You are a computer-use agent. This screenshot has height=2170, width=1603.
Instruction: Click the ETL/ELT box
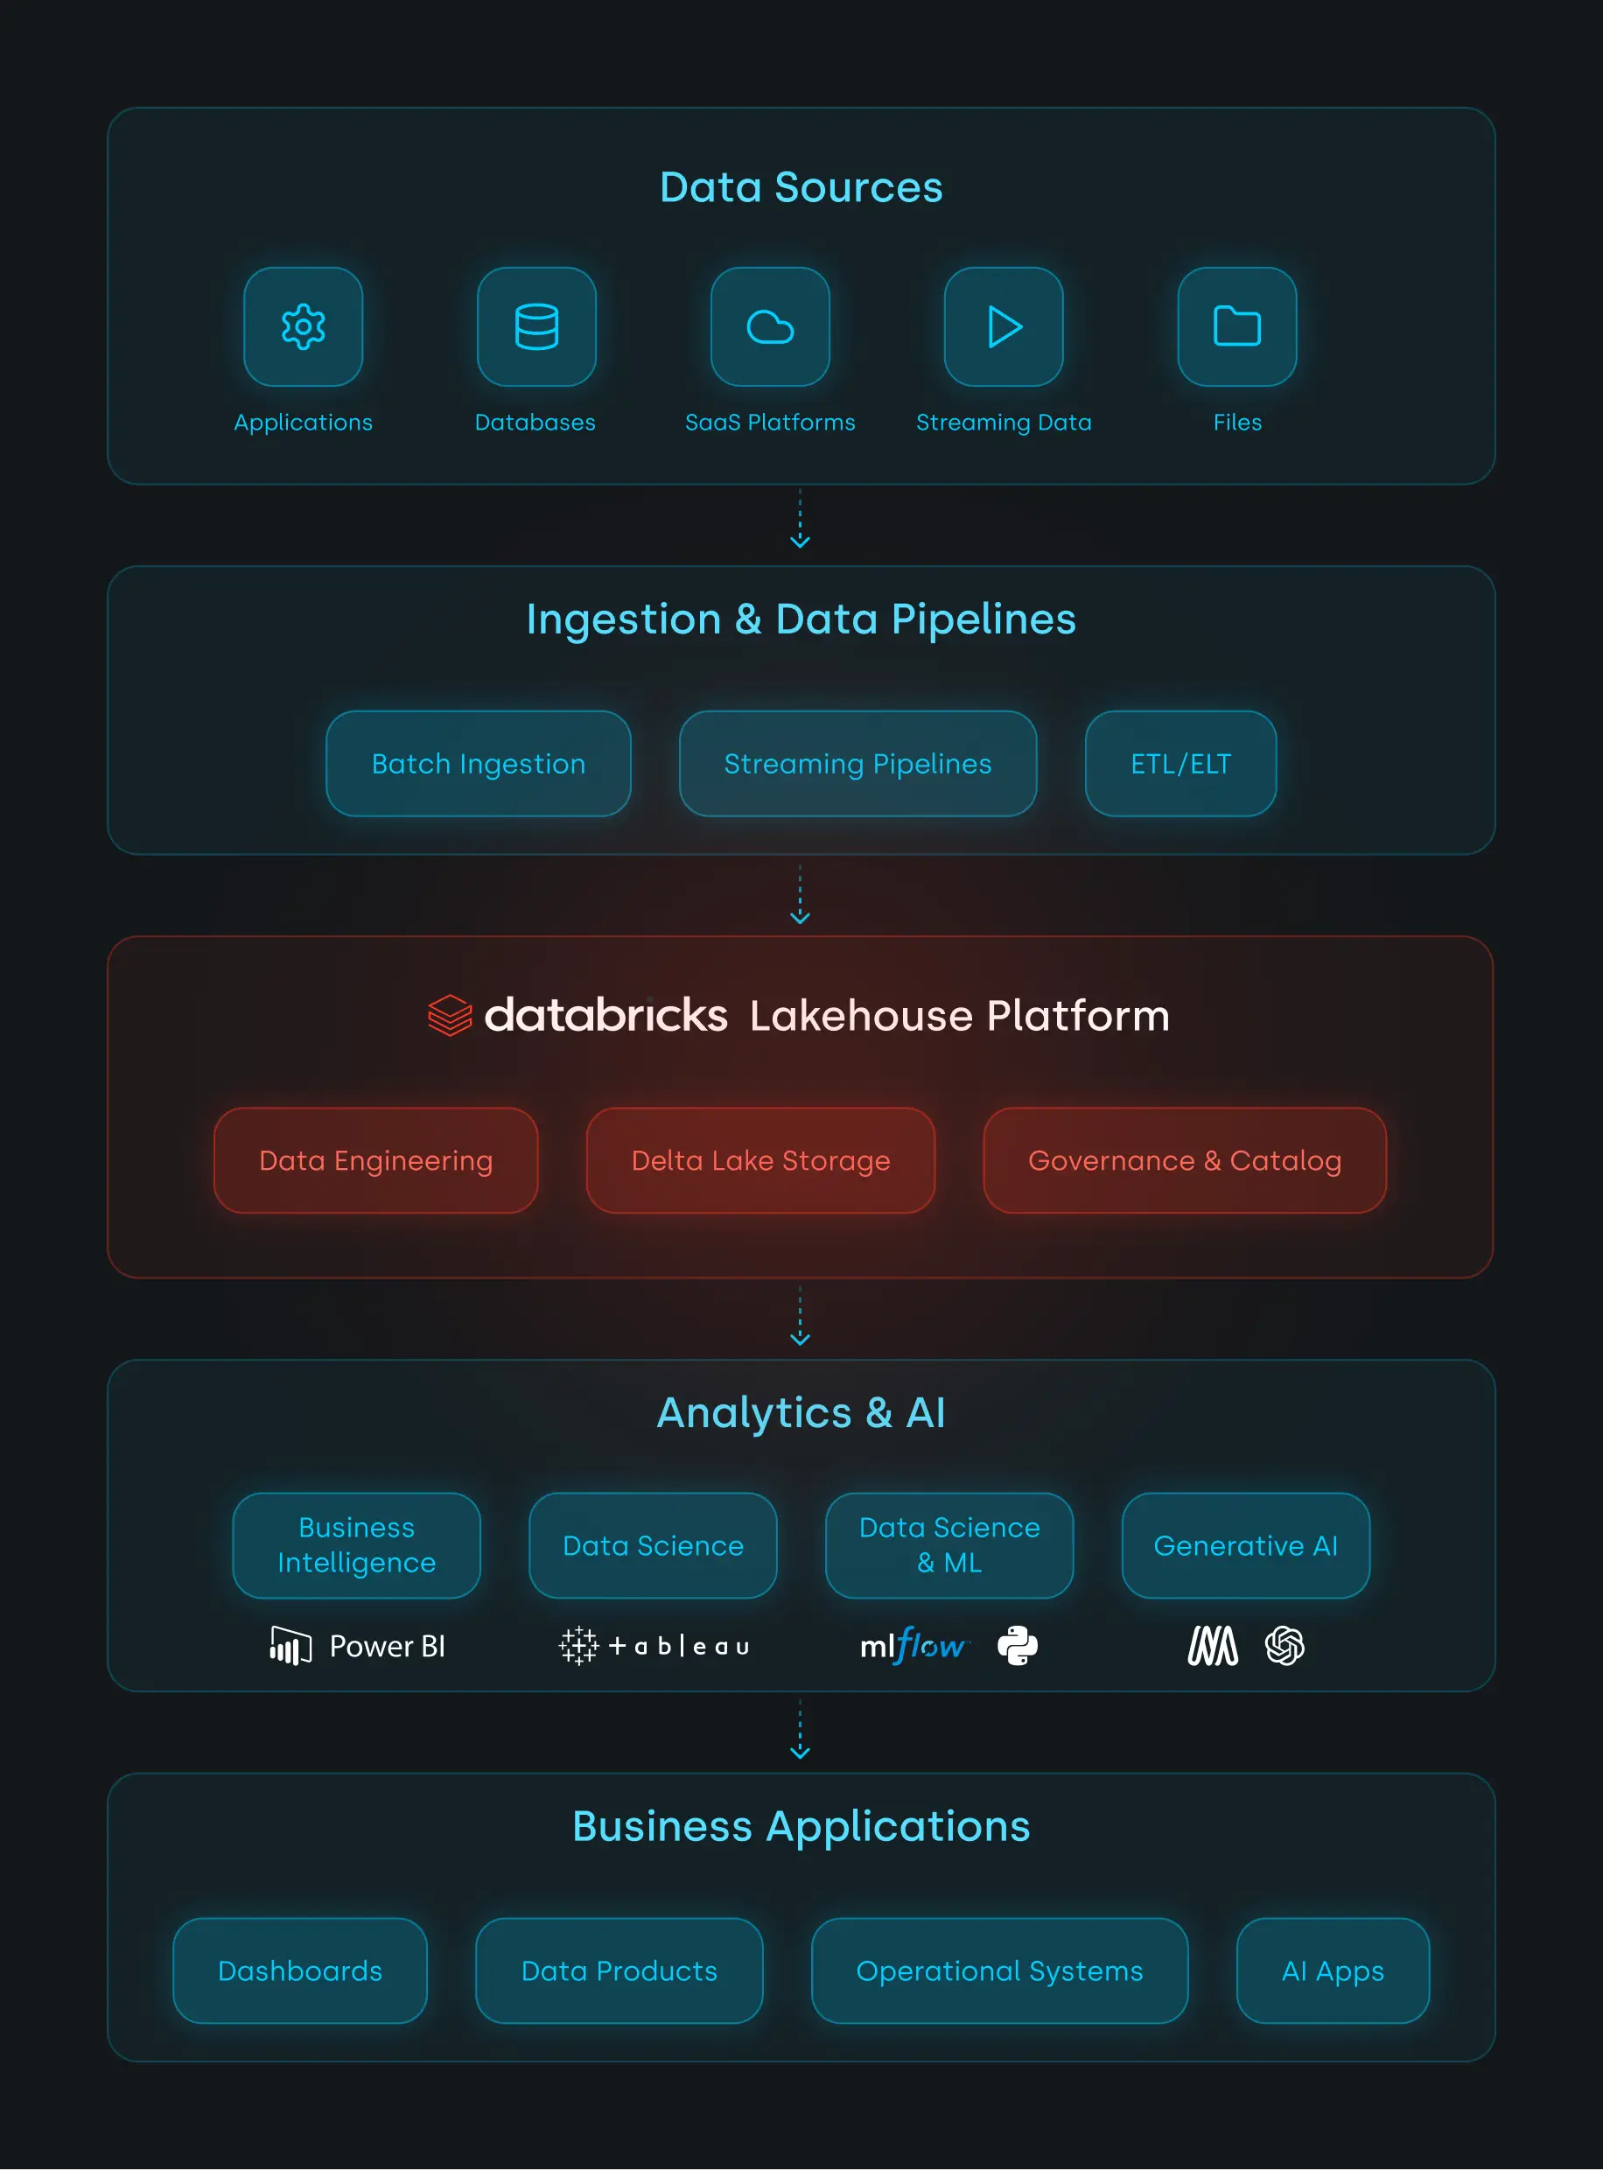tap(1179, 763)
